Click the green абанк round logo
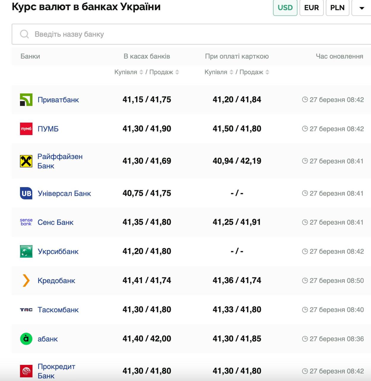The height and width of the screenshot is (381, 371). (x=26, y=339)
